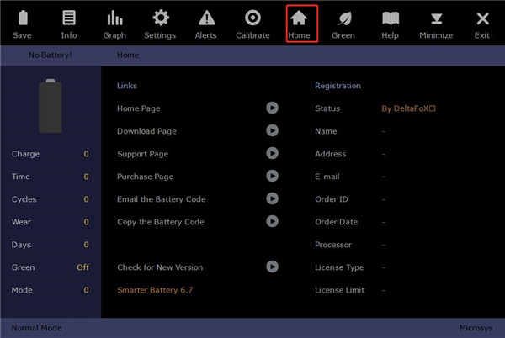Show the battery Graph view

coord(114,24)
